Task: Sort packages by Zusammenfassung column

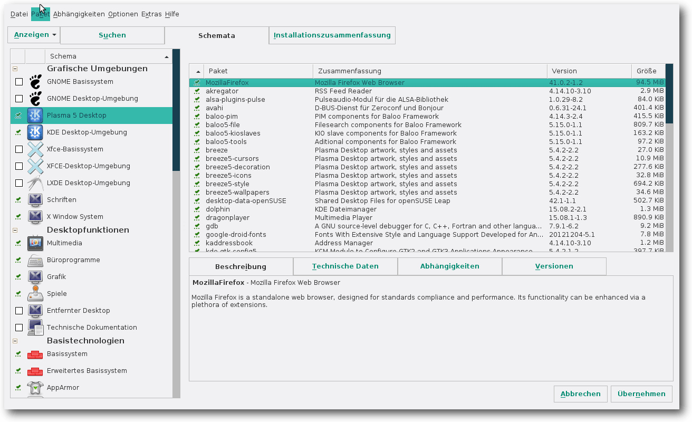Action: click(430, 71)
